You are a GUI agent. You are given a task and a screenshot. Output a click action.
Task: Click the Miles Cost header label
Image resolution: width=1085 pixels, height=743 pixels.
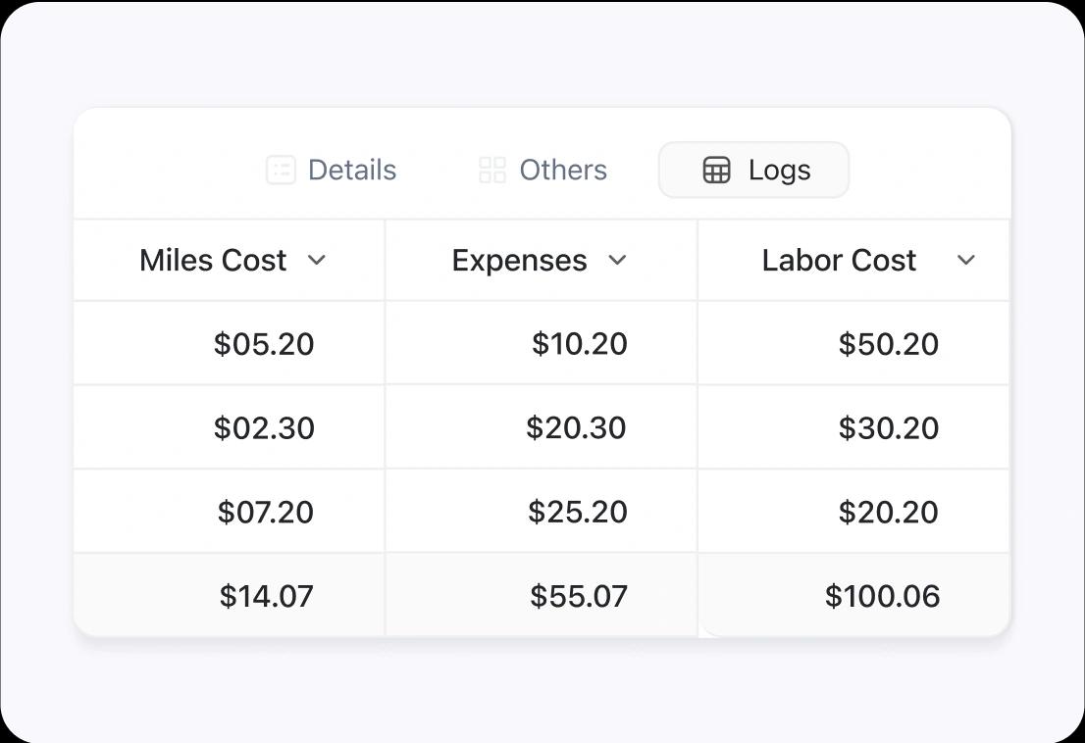213,261
